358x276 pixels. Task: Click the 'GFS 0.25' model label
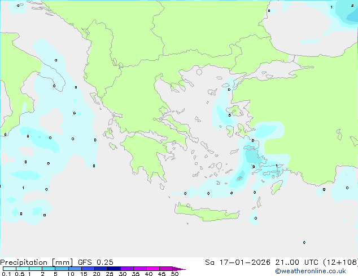(95, 262)
